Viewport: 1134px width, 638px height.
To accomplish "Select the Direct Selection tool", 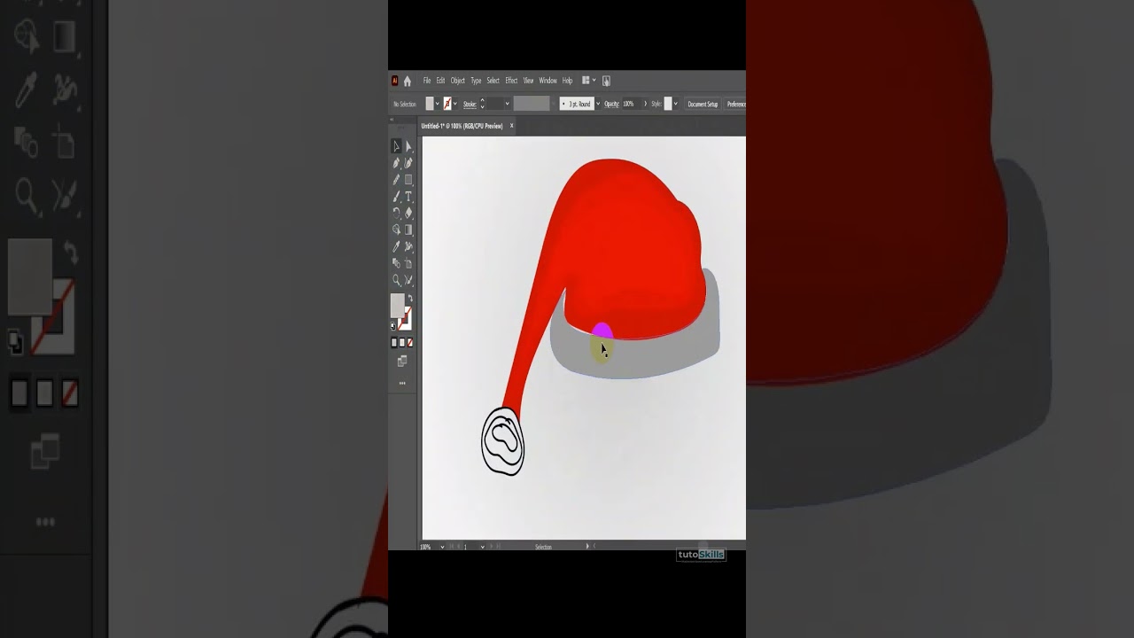I will click(408, 146).
